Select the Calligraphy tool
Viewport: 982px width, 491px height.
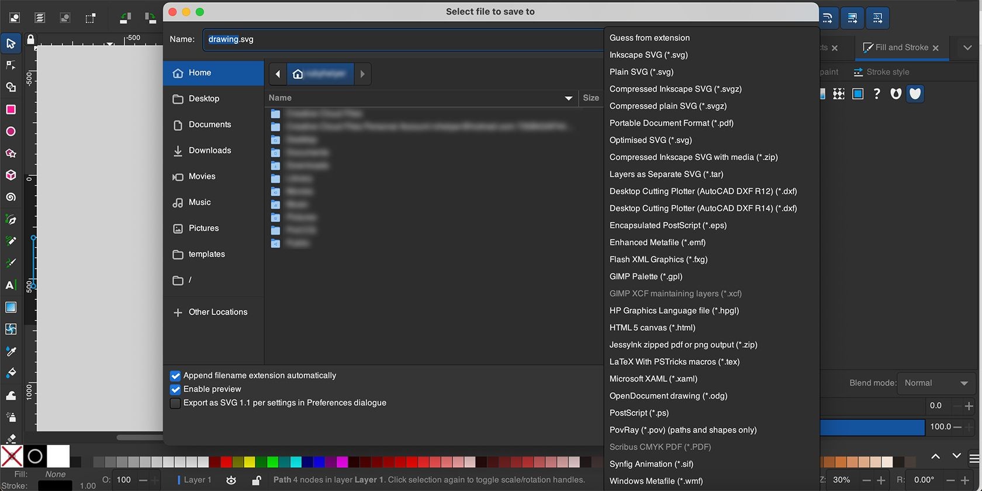coord(11,263)
